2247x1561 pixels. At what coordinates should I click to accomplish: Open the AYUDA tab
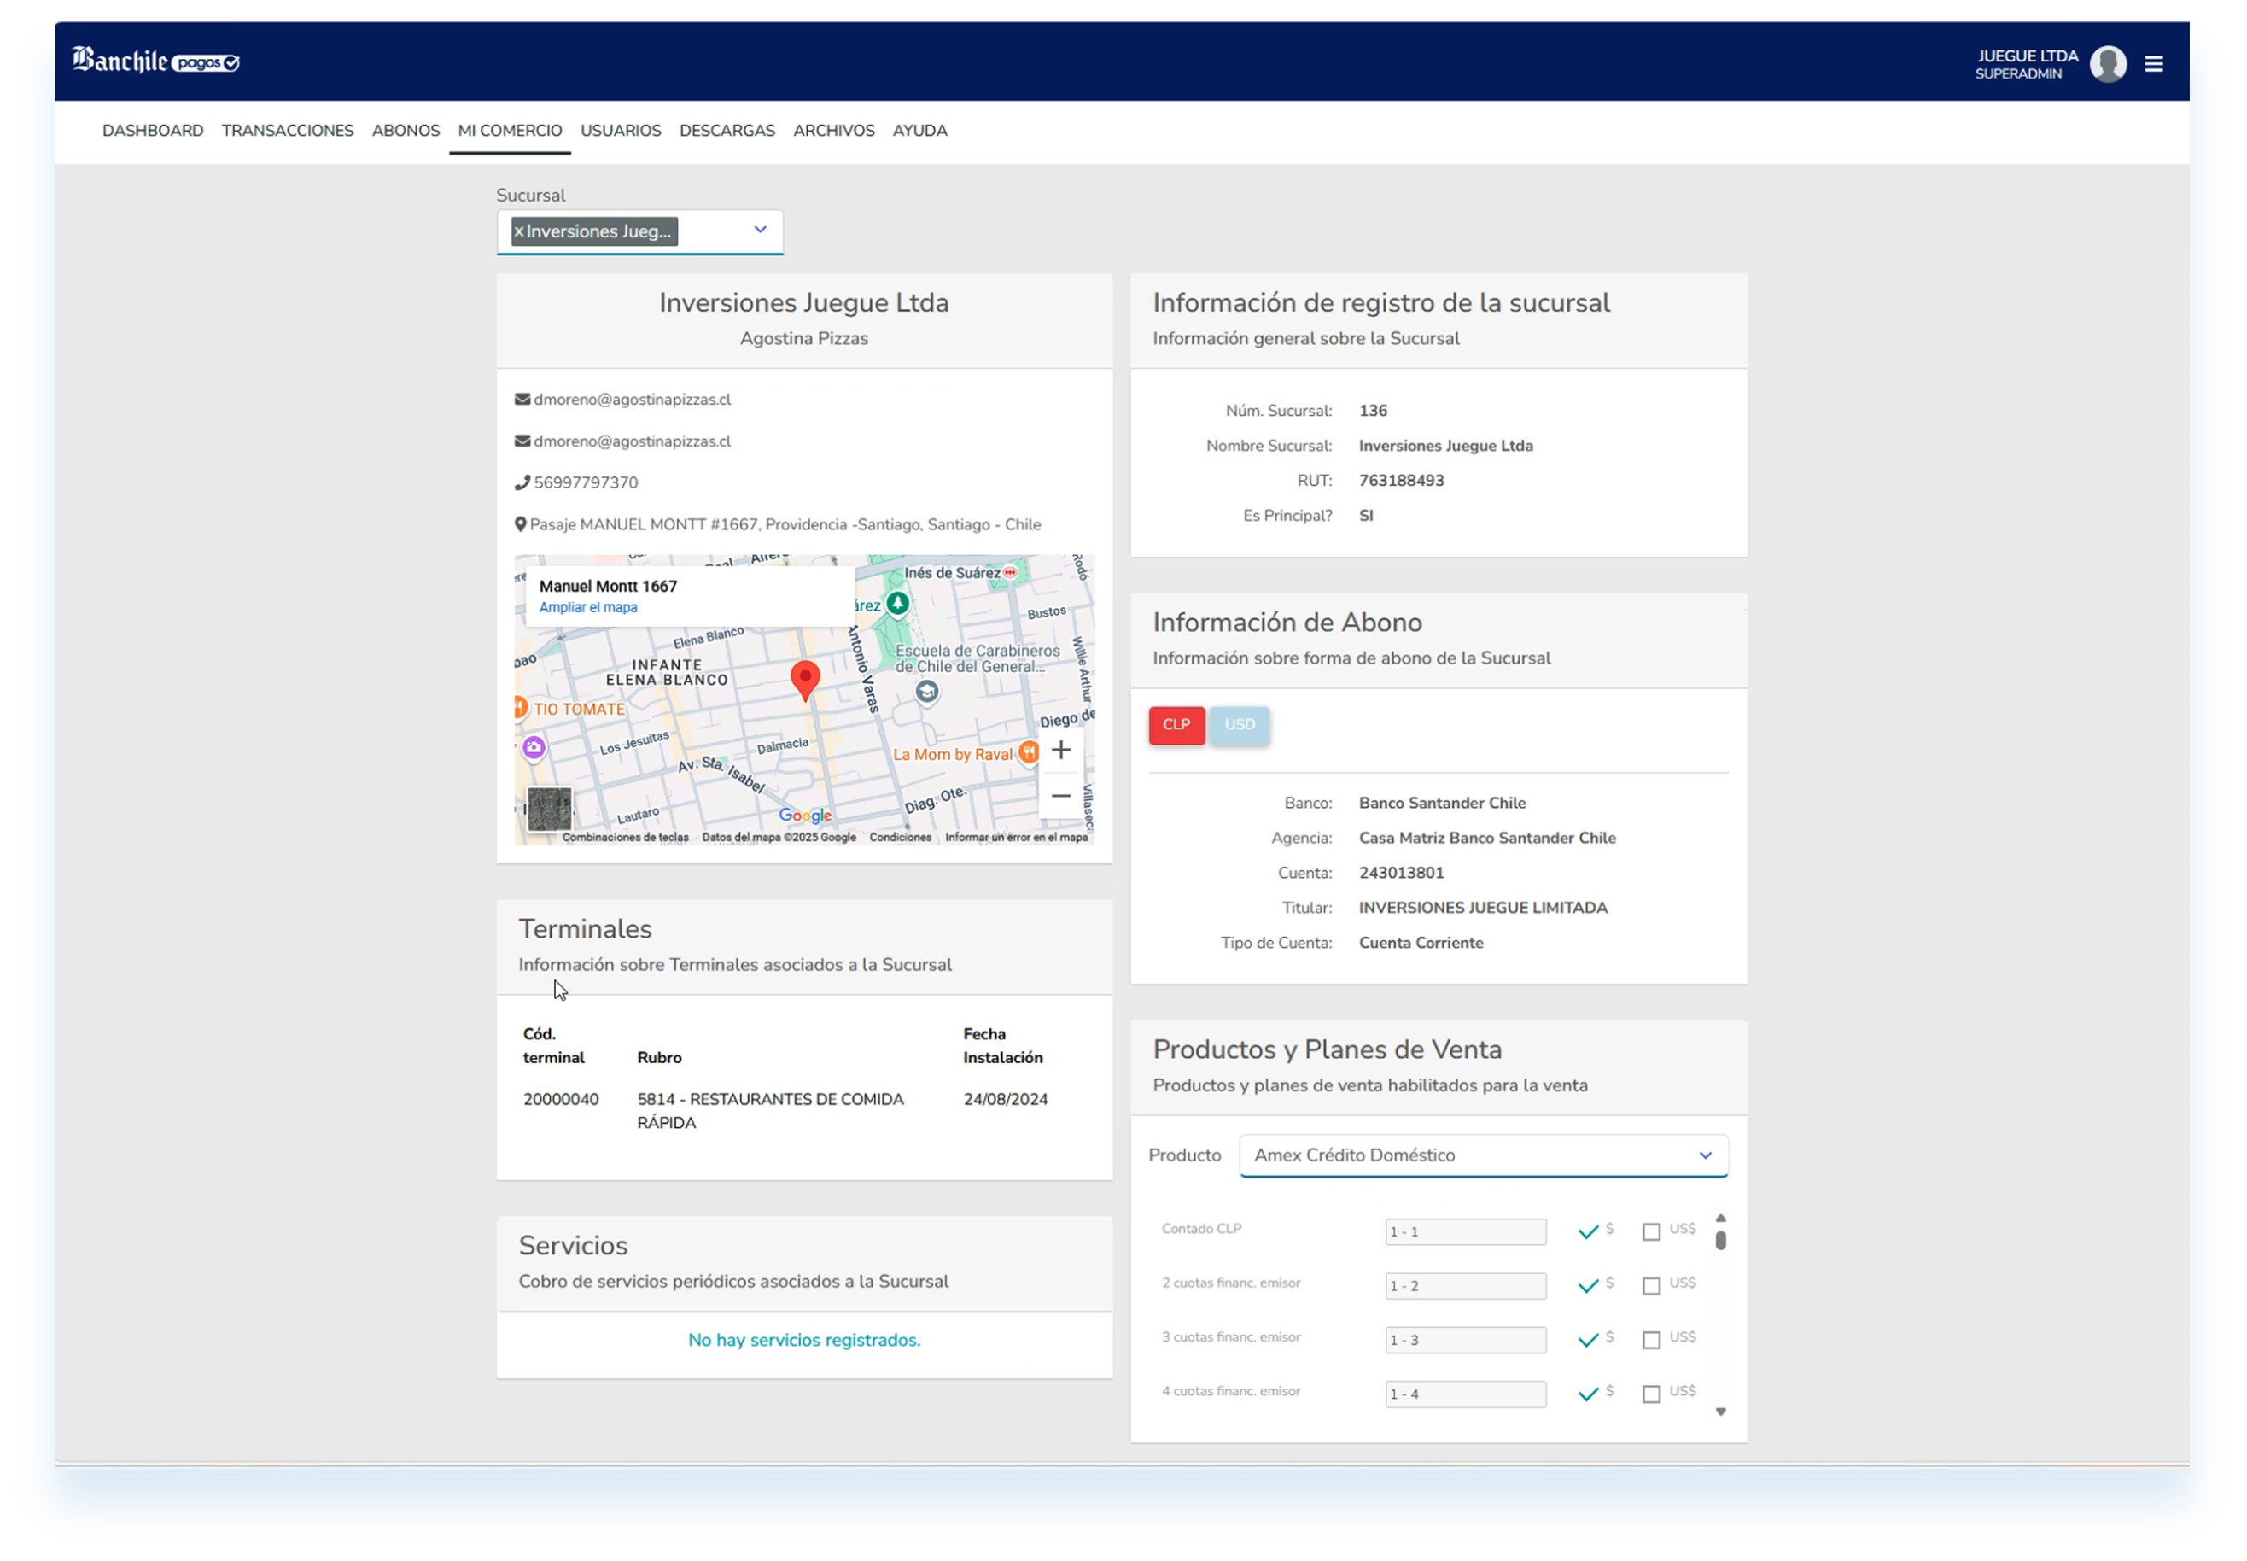[919, 130]
